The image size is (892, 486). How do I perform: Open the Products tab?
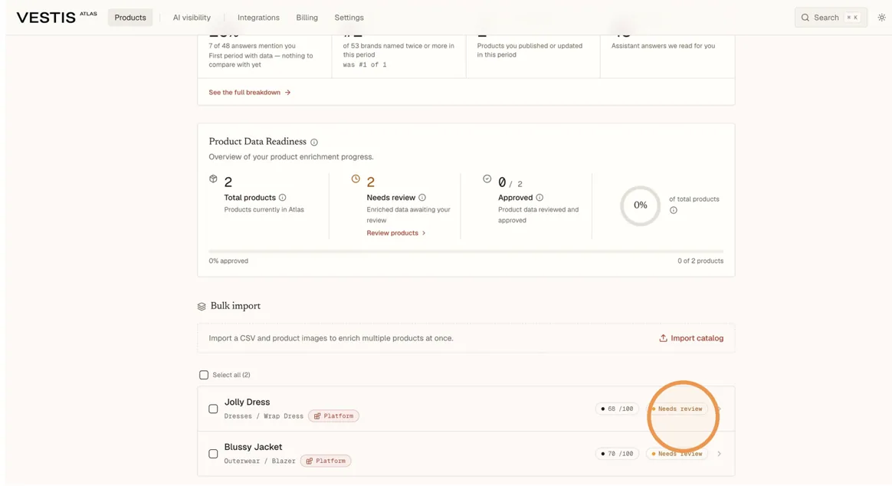(x=130, y=18)
